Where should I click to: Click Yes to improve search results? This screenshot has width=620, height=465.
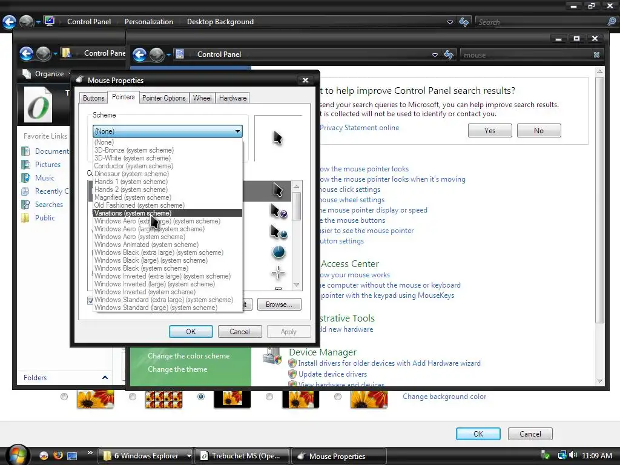[490, 131]
